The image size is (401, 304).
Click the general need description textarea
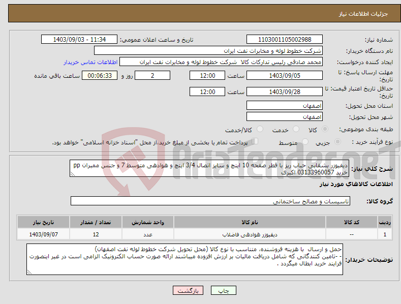[209, 168]
